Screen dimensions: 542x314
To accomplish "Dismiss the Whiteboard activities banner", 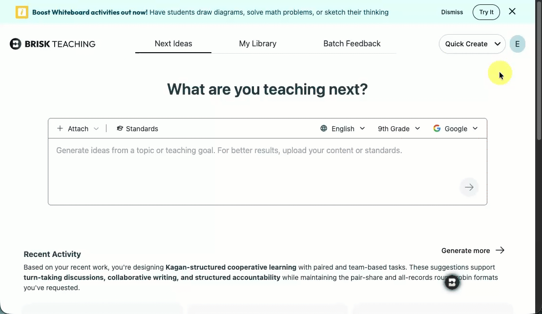I will pos(452,12).
